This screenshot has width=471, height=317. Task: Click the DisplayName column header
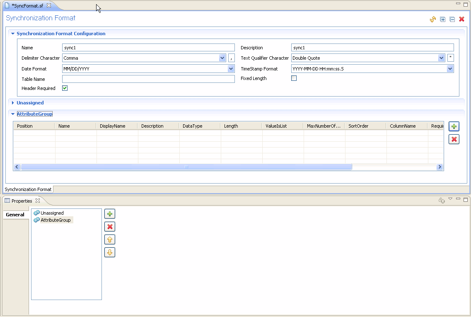[117, 126]
